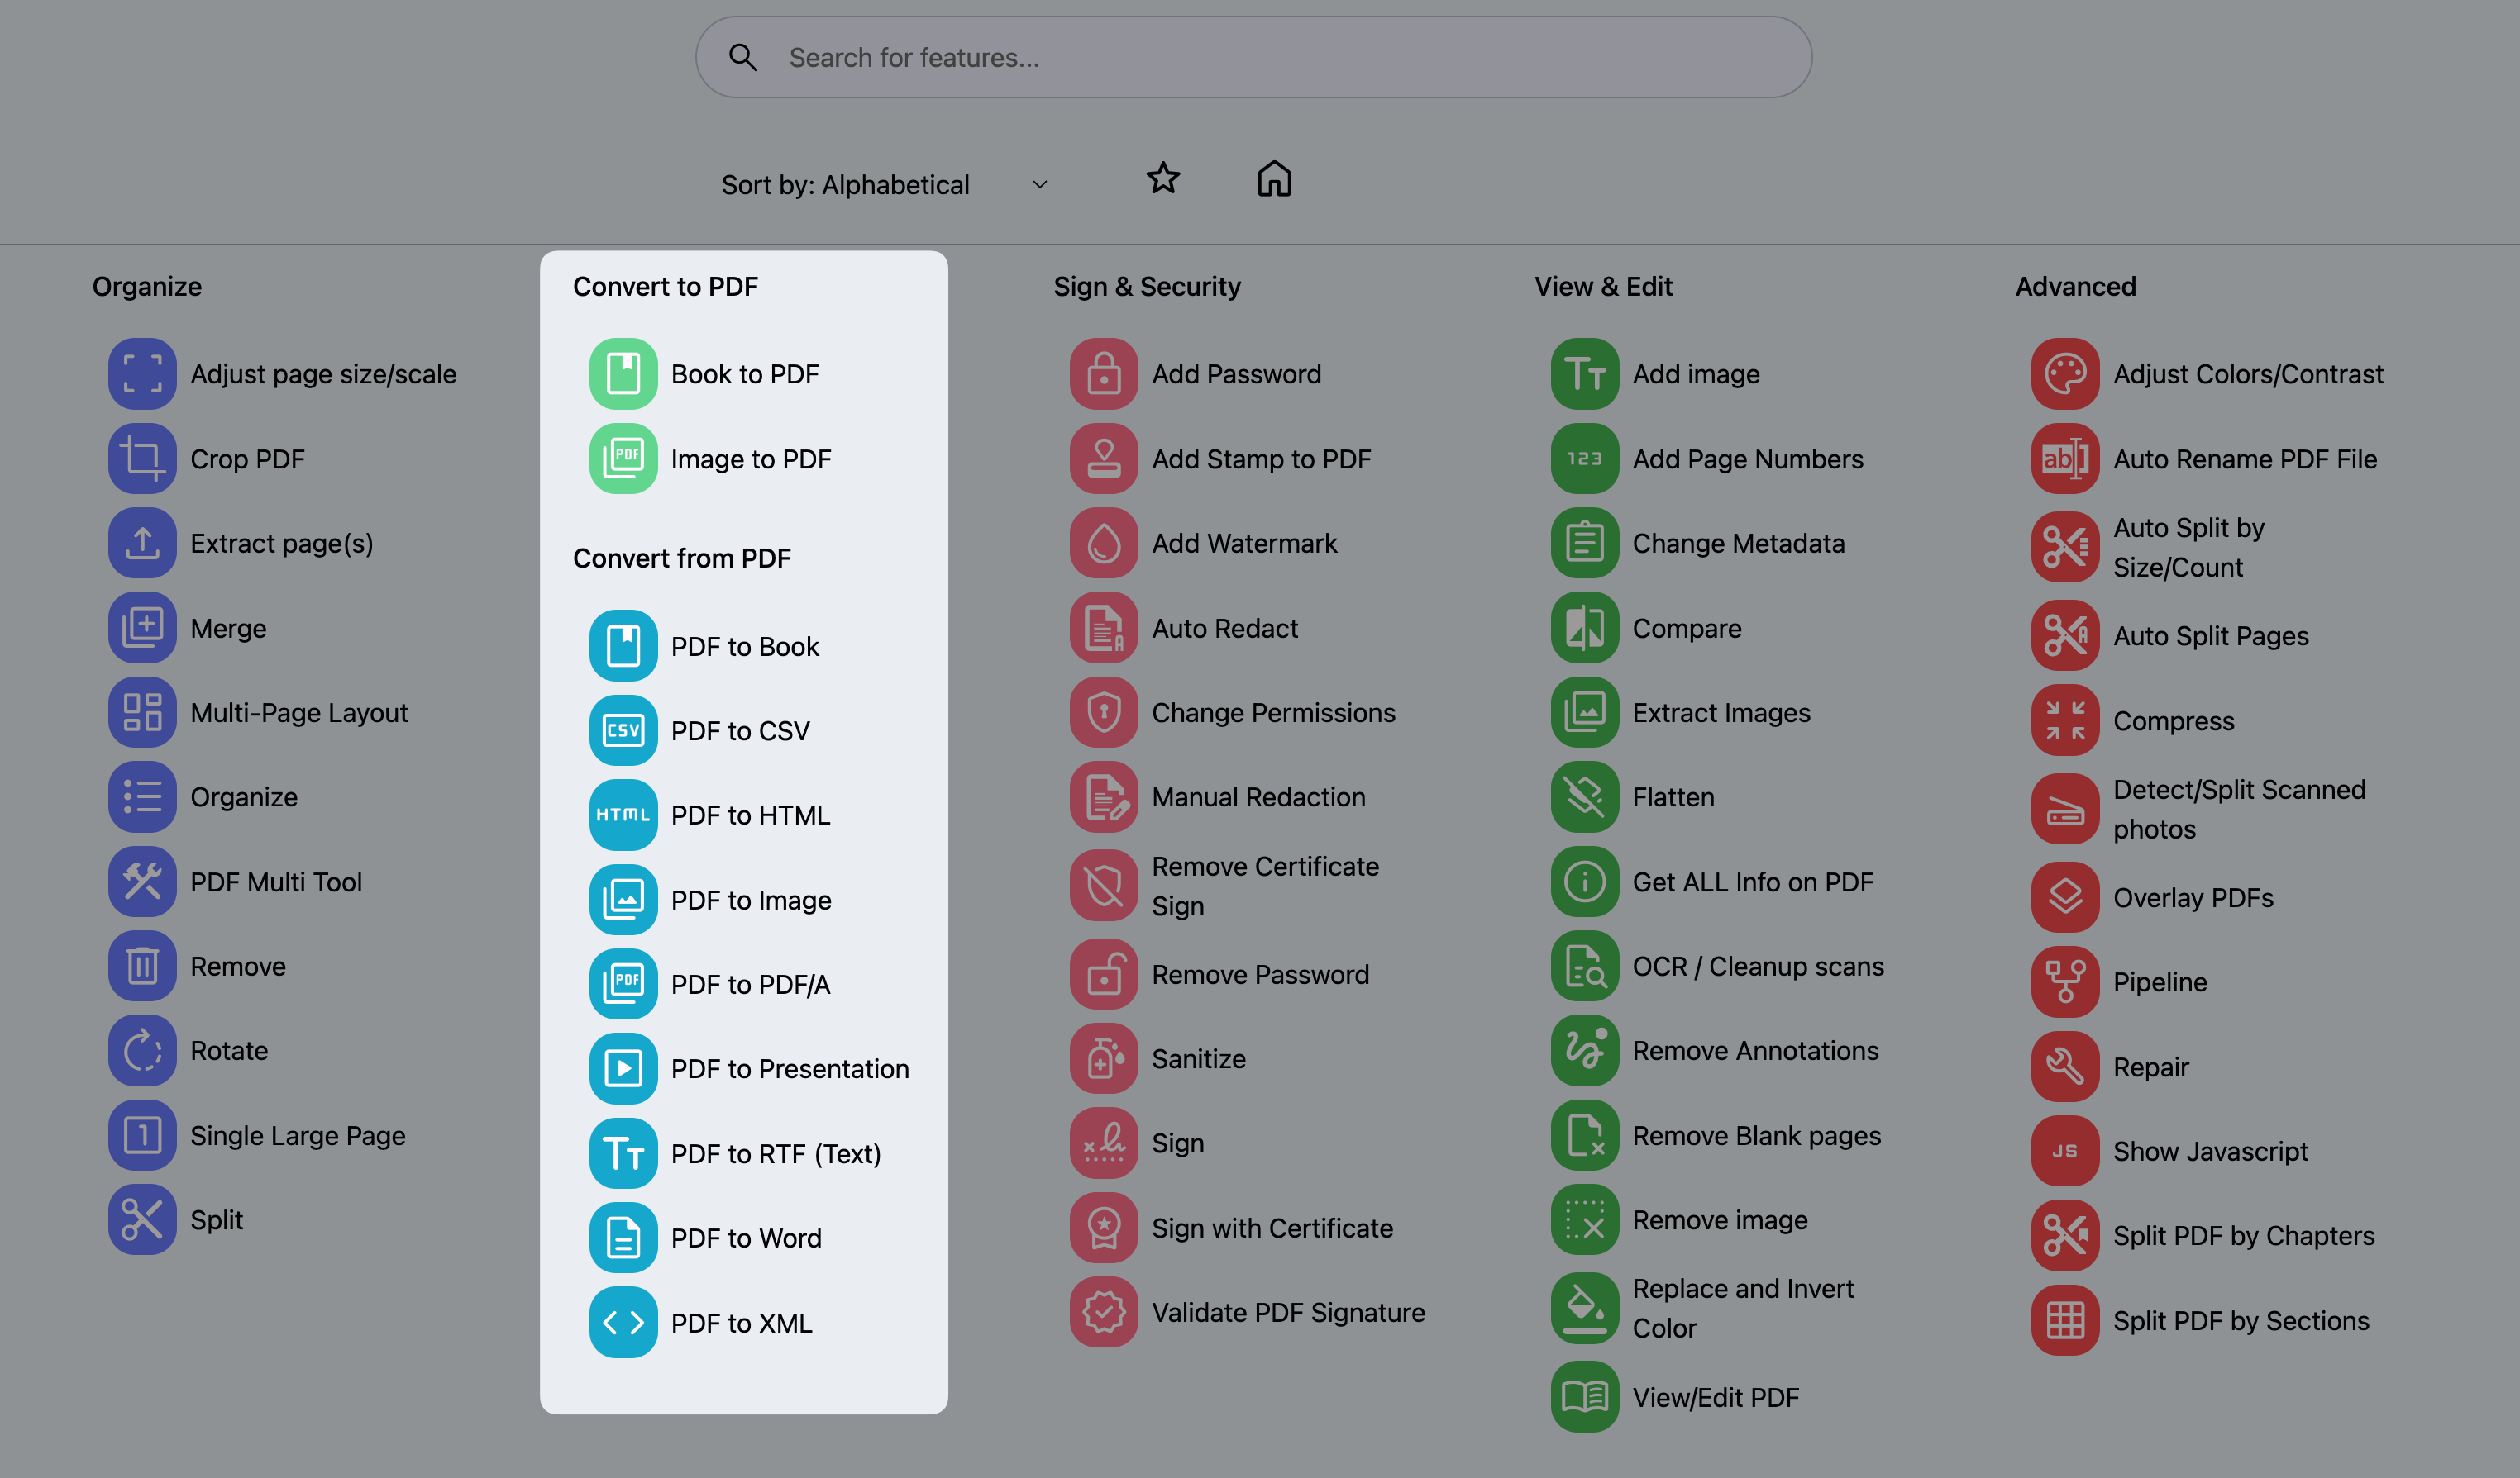
Task: Open the Add Watermark tool
Action: tap(1244, 543)
